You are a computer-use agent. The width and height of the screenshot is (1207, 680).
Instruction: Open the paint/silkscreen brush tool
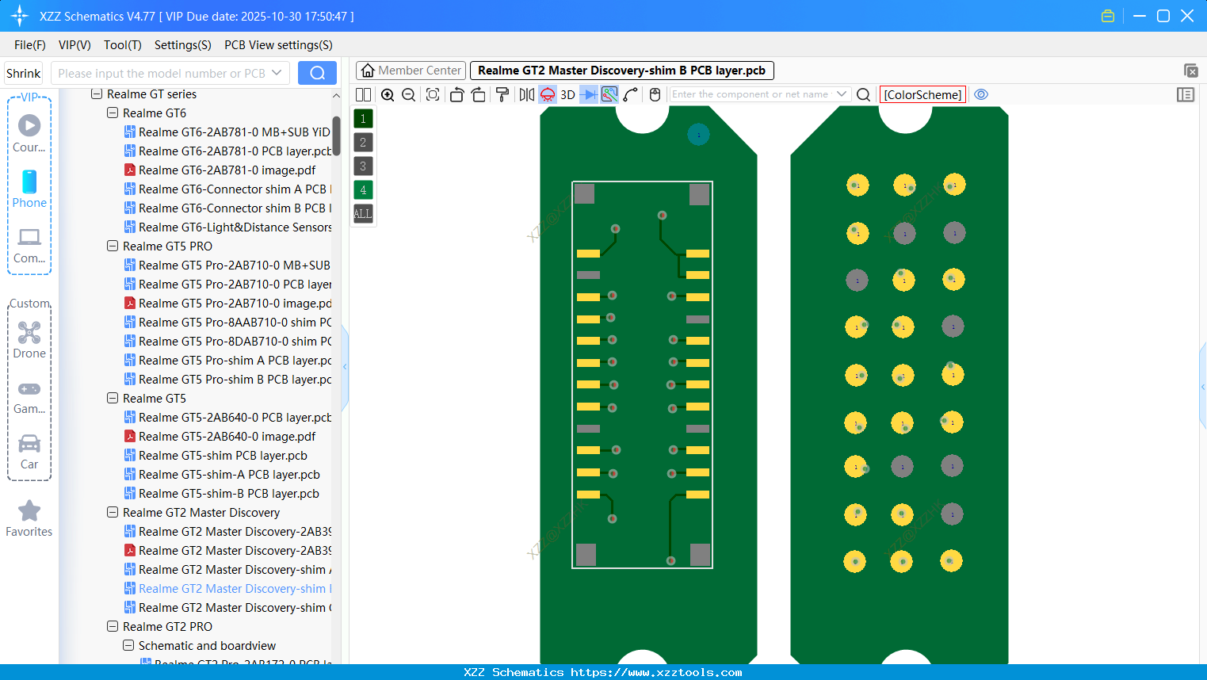tap(502, 94)
